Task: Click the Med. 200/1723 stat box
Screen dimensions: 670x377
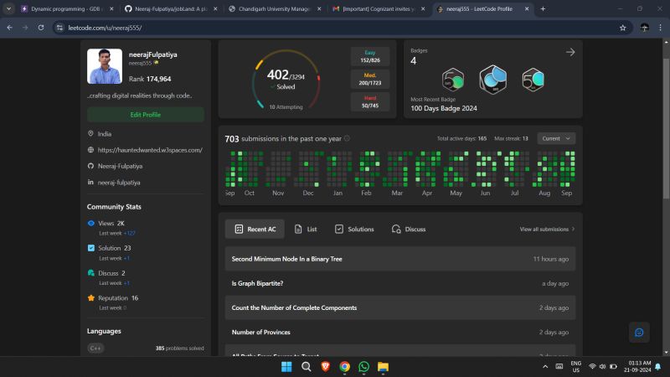Action: point(370,79)
